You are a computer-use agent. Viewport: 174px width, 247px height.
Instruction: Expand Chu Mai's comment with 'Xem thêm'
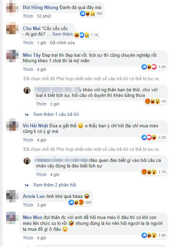click(62, 34)
